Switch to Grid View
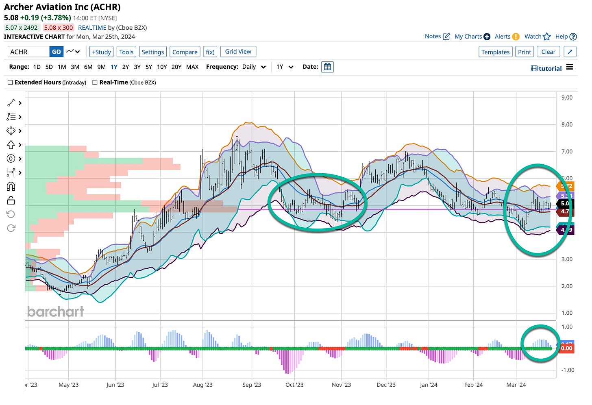 (238, 52)
